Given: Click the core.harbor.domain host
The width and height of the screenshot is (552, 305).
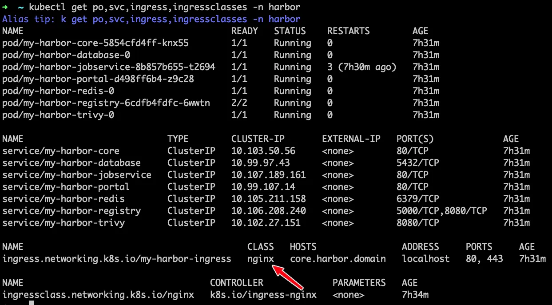Looking at the screenshot, I should (338, 259).
